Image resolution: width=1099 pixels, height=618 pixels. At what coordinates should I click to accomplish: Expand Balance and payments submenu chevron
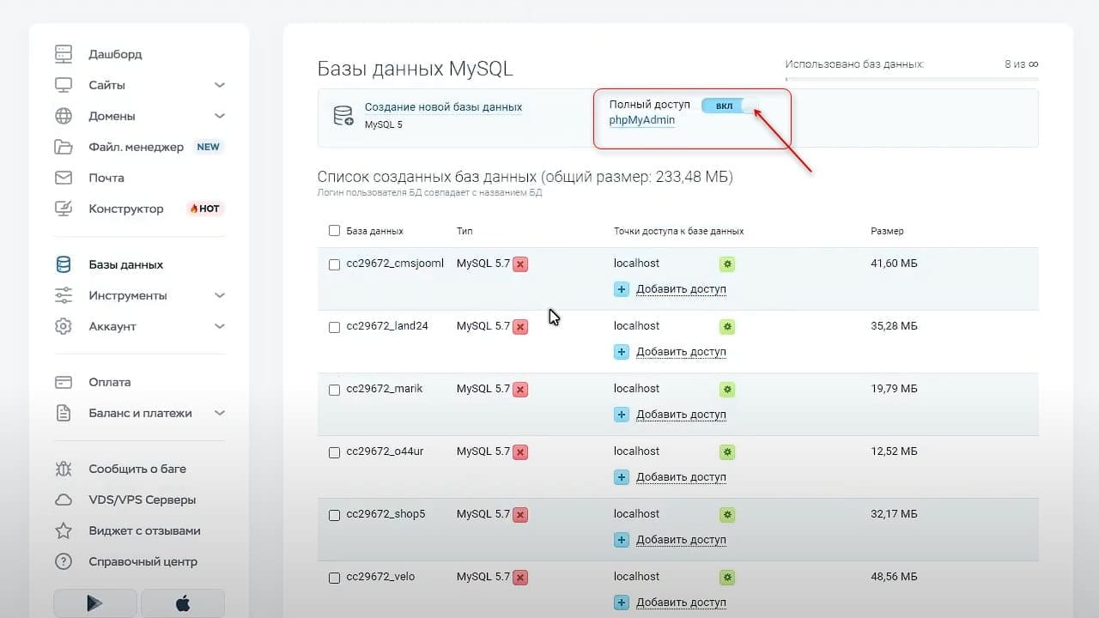[x=220, y=413]
